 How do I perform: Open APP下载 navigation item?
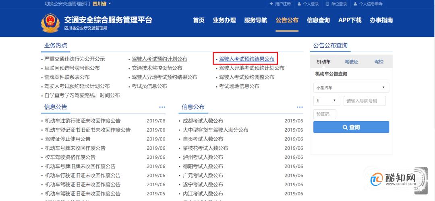[x=350, y=20]
